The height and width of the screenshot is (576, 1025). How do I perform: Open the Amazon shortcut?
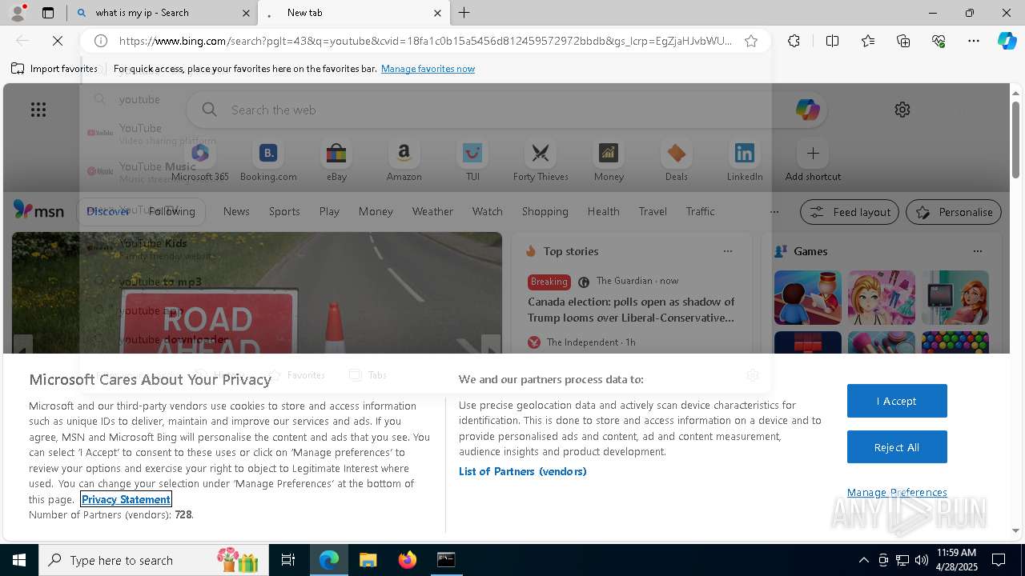click(x=404, y=161)
